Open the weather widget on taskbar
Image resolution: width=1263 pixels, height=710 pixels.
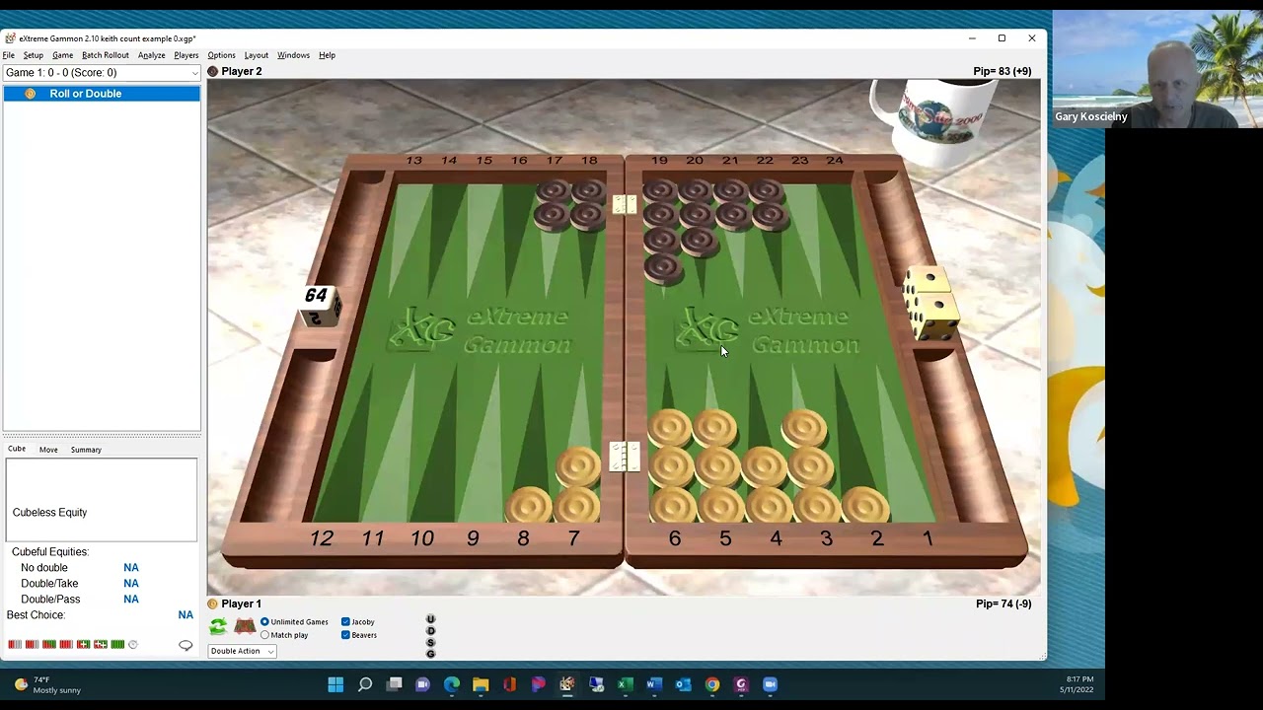(x=46, y=684)
